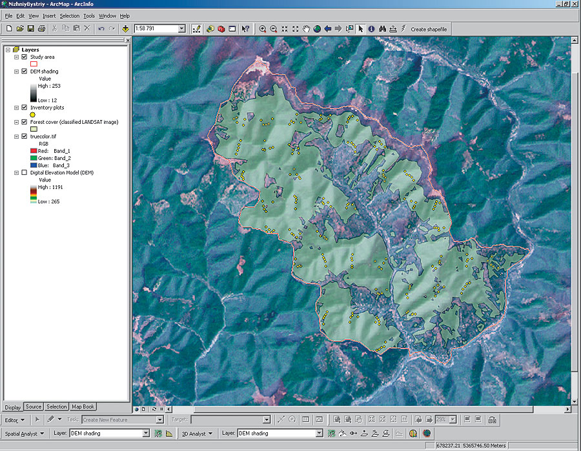This screenshot has height=451, width=581.
Task: Switch to the Map Book tab
Action: coord(83,406)
